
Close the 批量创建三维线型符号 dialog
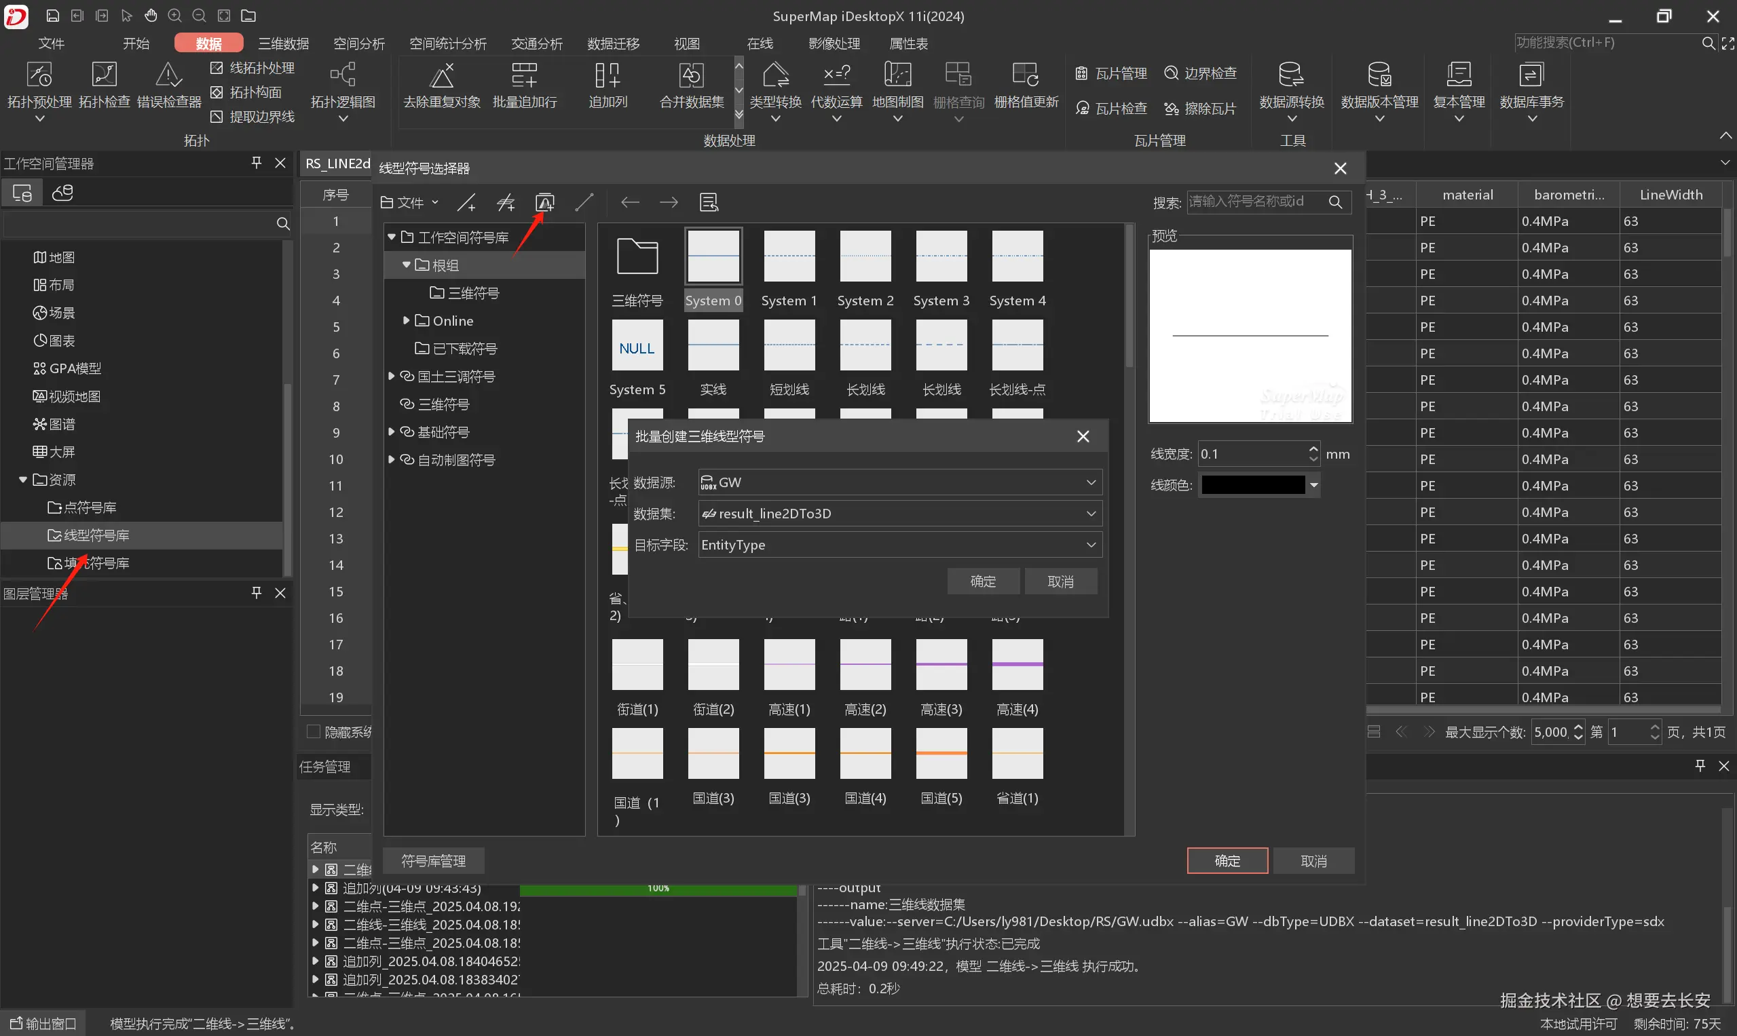(x=1083, y=436)
